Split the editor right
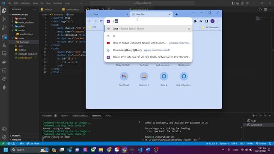This screenshot has height=154, width=274. pyautogui.click(x=265, y=9)
